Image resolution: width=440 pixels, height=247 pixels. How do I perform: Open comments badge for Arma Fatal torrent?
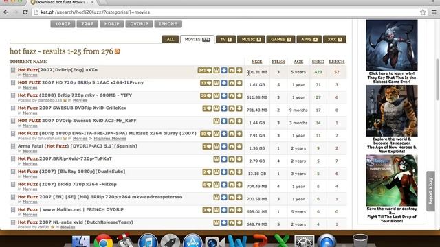coord(207,146)
